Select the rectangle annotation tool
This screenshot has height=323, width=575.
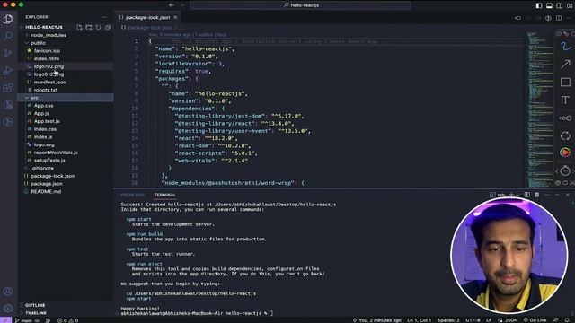pos(565,82)
